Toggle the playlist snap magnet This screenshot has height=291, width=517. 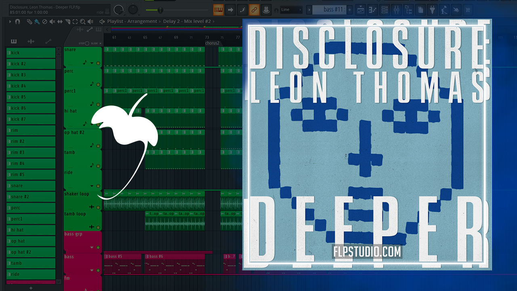point(17,21)
